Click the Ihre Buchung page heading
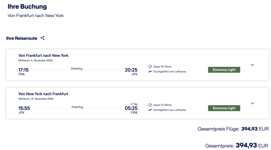Image resolution: width=271 pixels, height=150 pixels. (27, 7)
